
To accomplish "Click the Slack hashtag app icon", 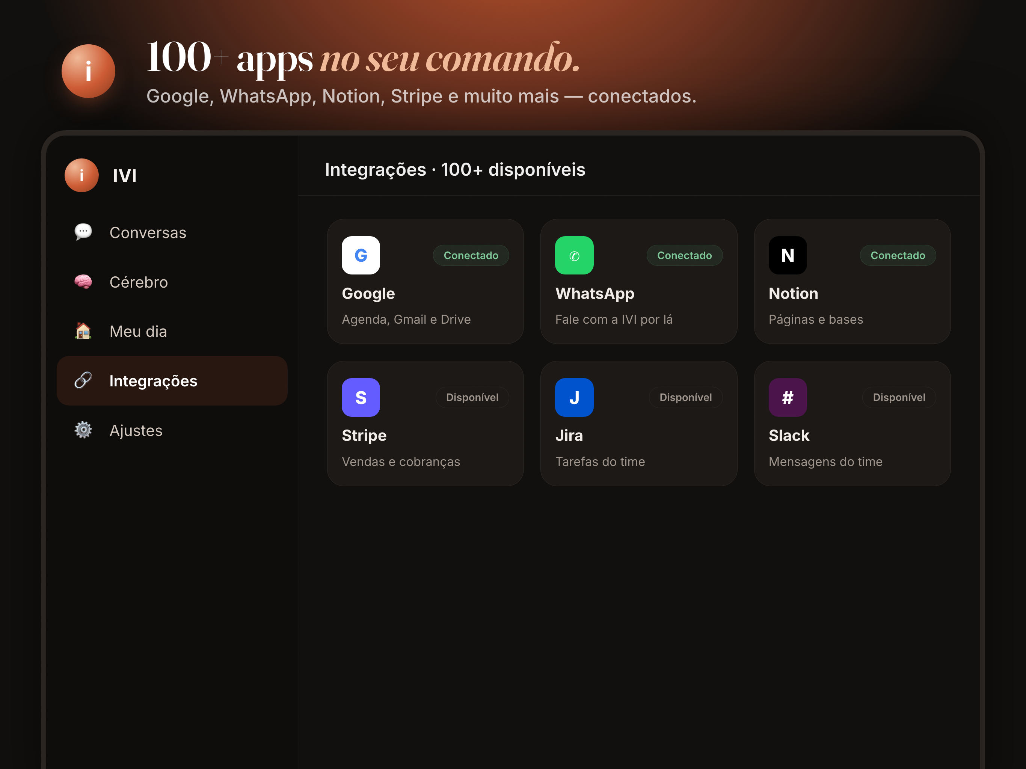I will 788,397.
